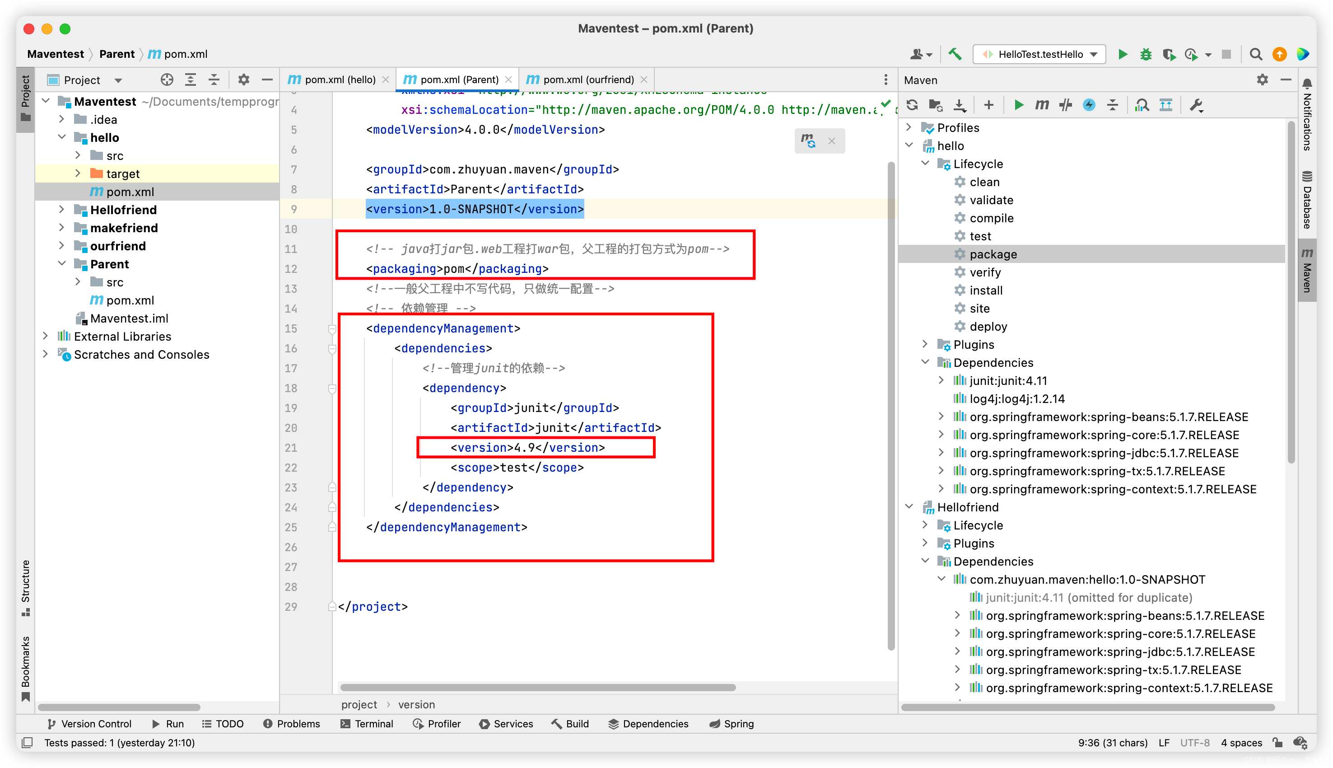Toggle Offline Mode in Maven toolbar

tap(1065, 105)
